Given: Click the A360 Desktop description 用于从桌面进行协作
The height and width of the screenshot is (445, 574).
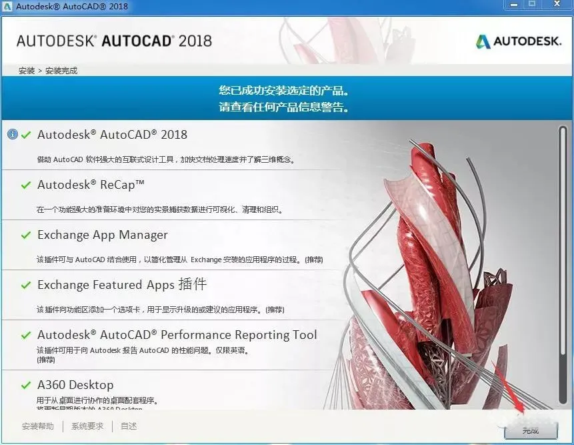Looking at the screenshot, I should click(x=97, y=401).
